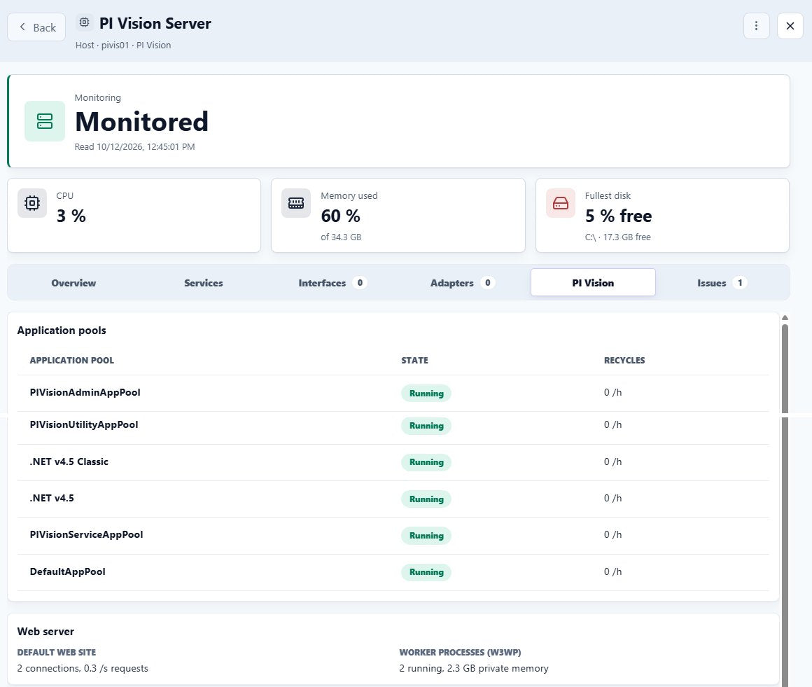Open the three-dot more options menu

(756, 26)
